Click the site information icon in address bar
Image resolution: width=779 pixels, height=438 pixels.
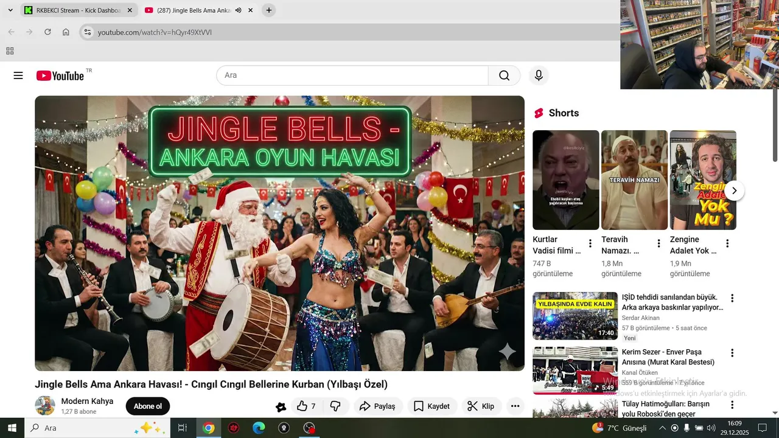[x=88, y=32]
